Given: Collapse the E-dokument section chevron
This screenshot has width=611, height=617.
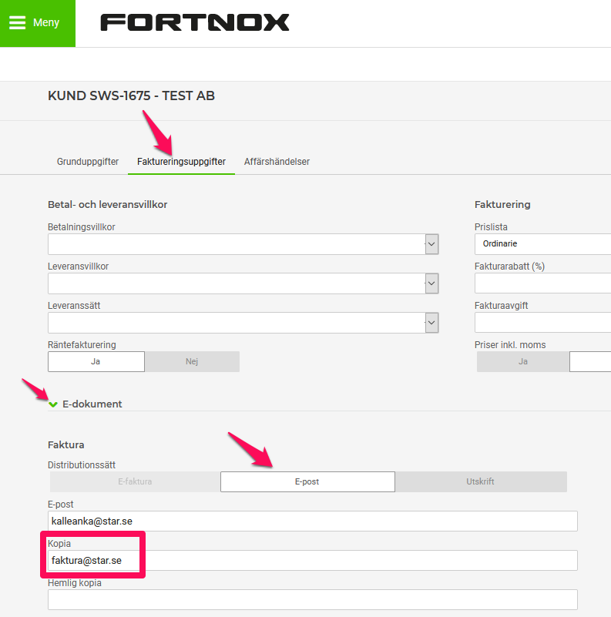Looking at the screenshot, I should click(x=53, y=404).
